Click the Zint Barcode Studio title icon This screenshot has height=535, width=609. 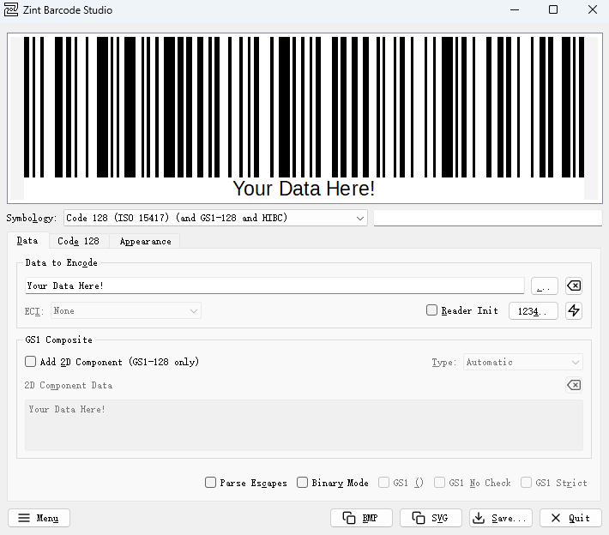coord(13,10)
